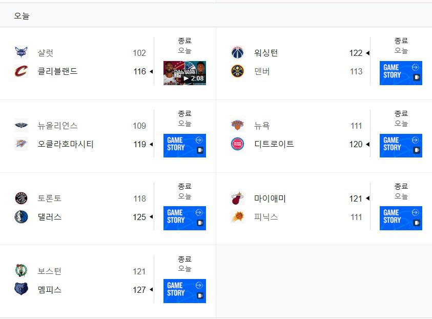Select the Boston Celtics team logo

point(21,270)
